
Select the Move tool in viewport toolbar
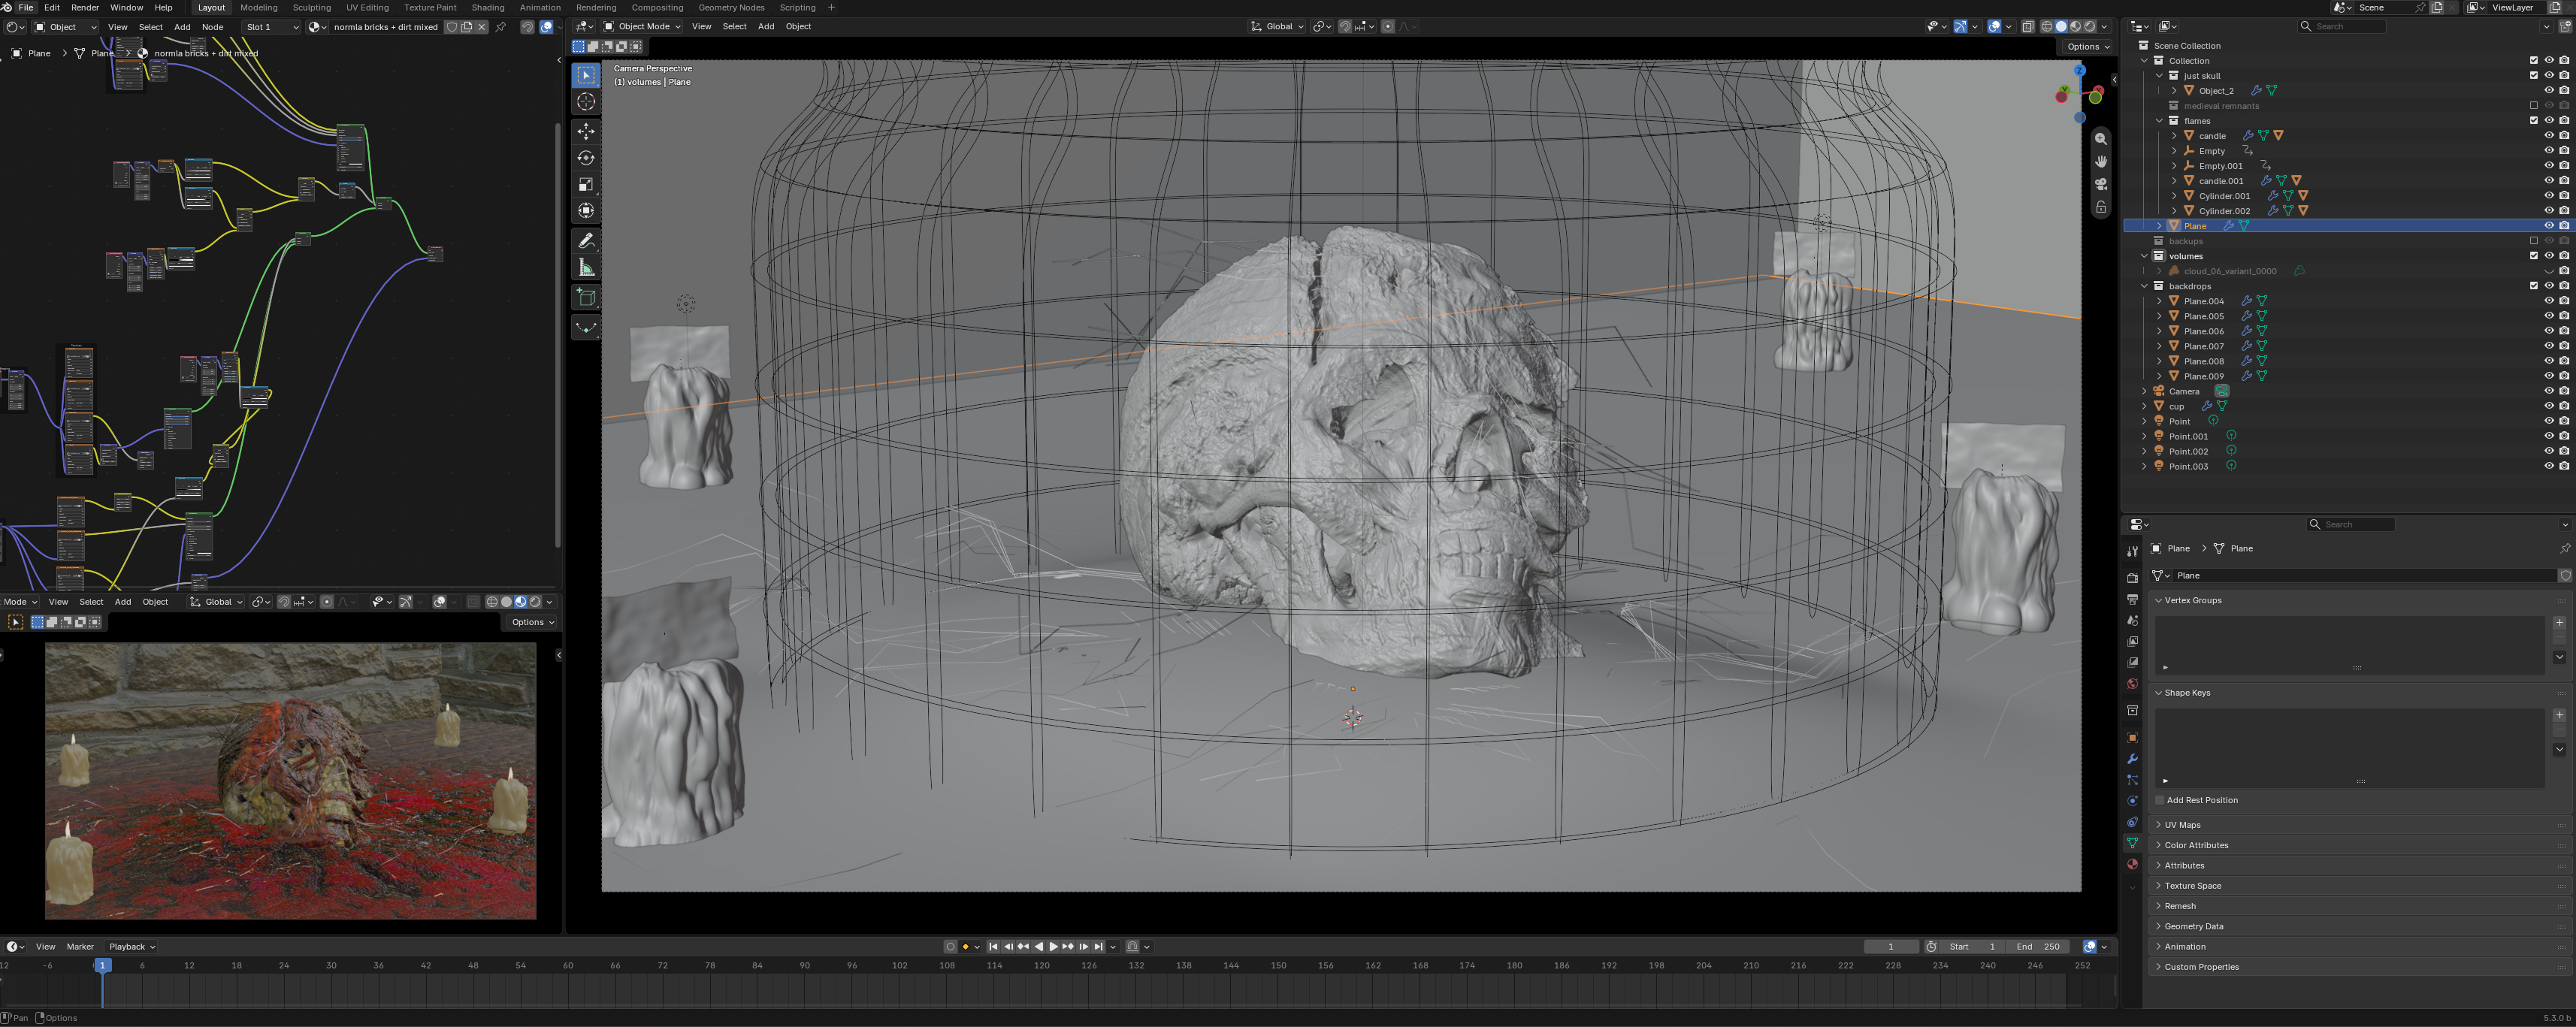[586, 131]
